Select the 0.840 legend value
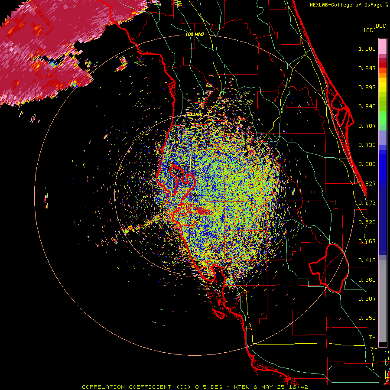390x390 pixels. click(367, 107)
